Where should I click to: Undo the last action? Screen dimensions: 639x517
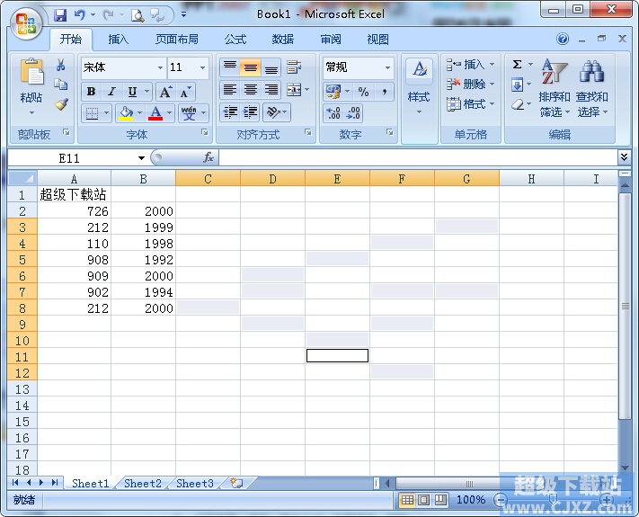tap(79, 15)
